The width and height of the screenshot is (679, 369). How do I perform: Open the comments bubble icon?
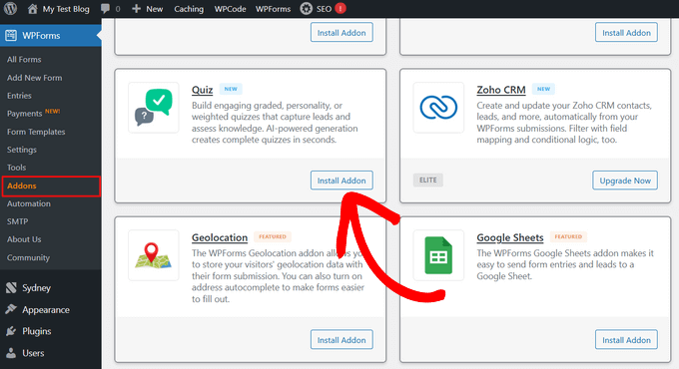coord(105,9)
